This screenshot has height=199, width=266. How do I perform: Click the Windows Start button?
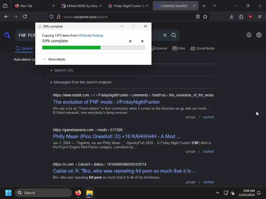coord(8,193)
